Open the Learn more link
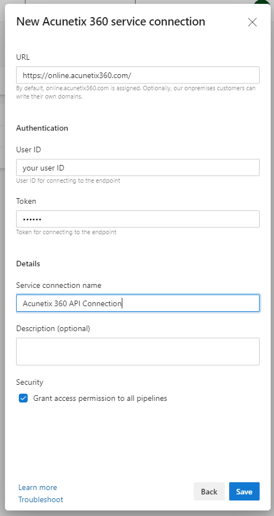 (x=38, y=487)
